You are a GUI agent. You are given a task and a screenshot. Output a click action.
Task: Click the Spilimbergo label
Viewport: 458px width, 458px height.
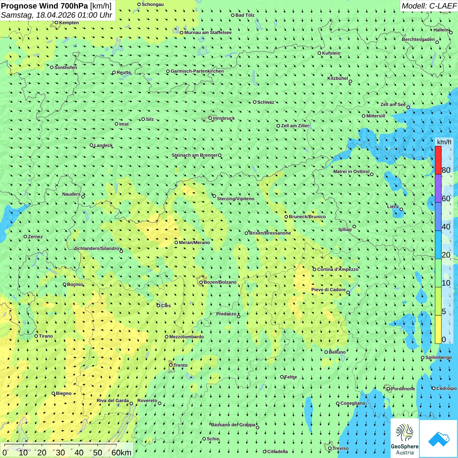tap(438, 357)
